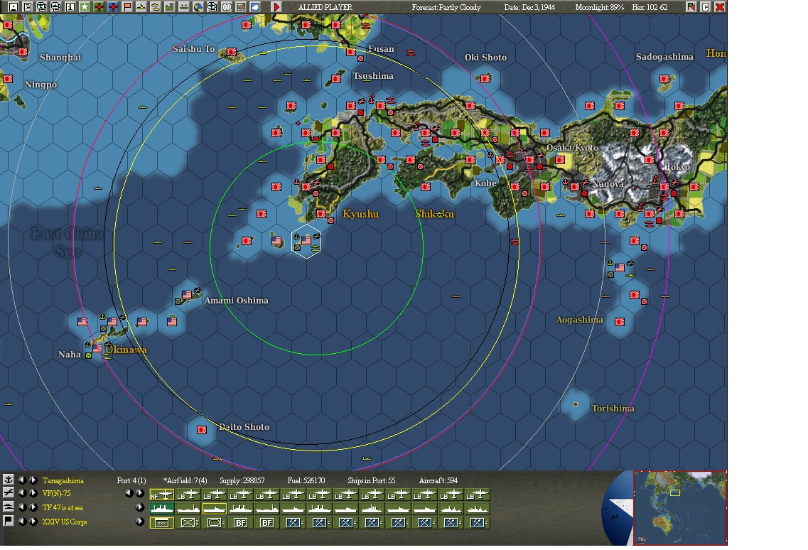Click the Japanese base flag at Sadogashima
The height and width of the screenshot is (550, 808).
click(664, 79)
